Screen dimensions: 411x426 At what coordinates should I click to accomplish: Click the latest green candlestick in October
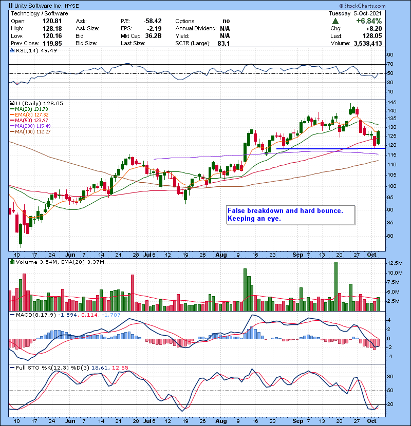378,138
